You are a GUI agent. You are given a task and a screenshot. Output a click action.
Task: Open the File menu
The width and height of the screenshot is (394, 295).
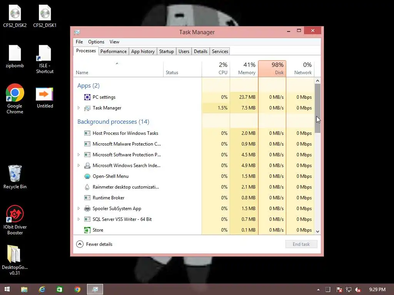79,42
